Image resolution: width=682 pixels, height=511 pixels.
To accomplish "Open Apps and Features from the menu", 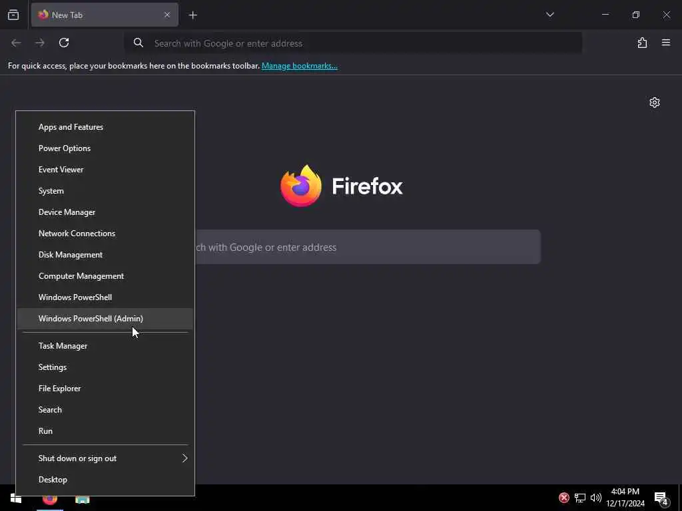I will point(105,127).
